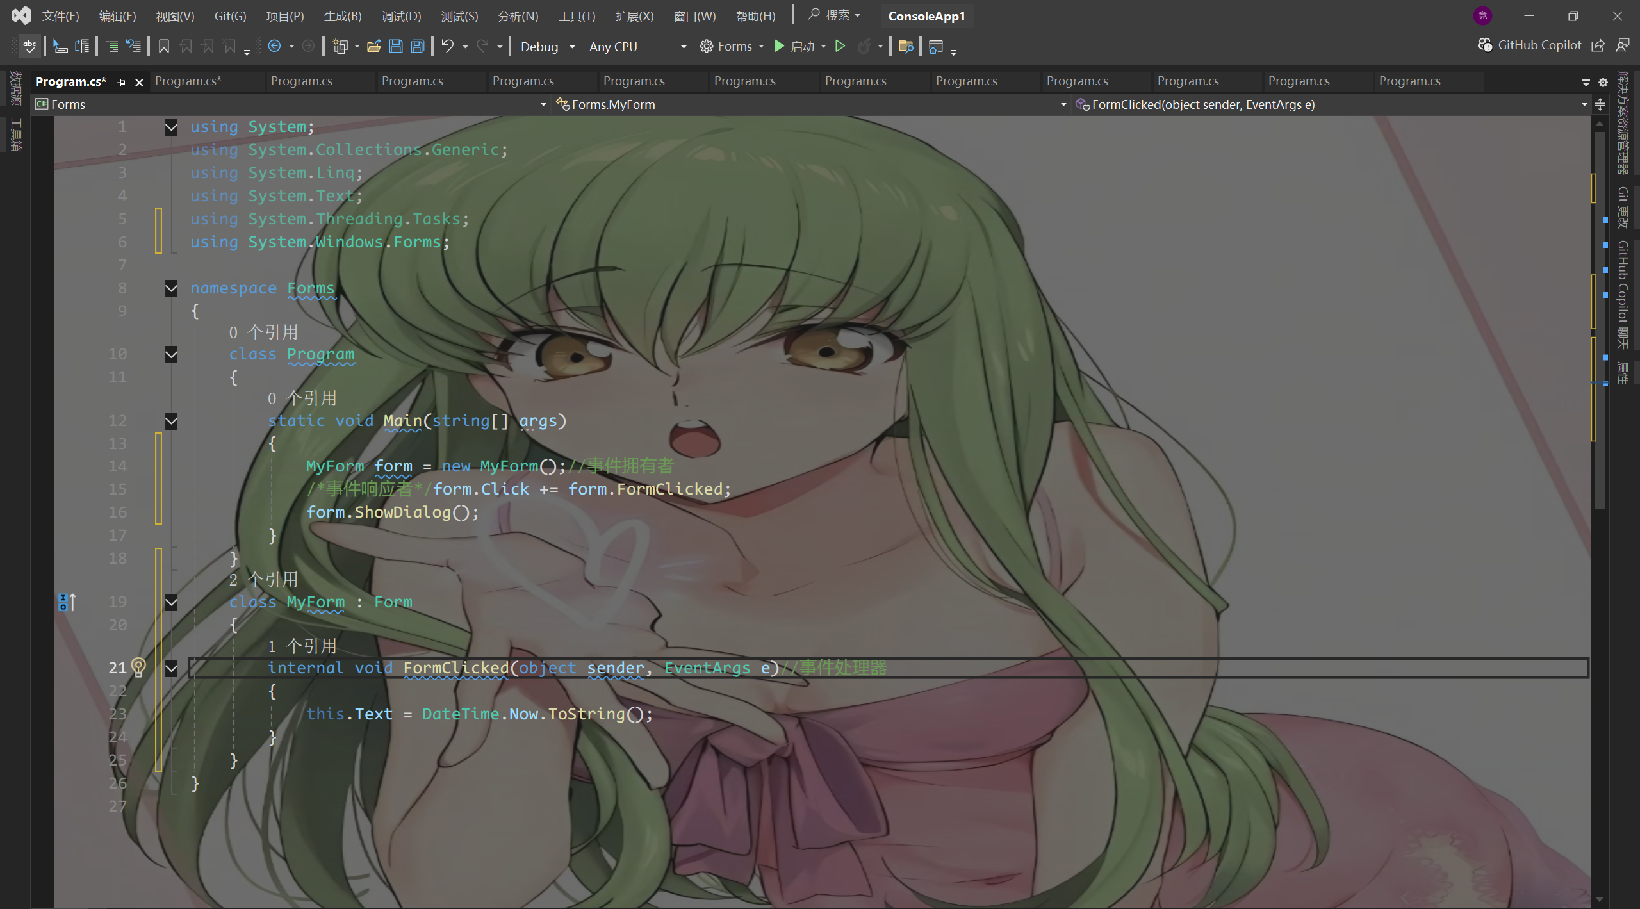Click the new project icon
Screen dimensions: 1640x909
(x=340, y=46)
